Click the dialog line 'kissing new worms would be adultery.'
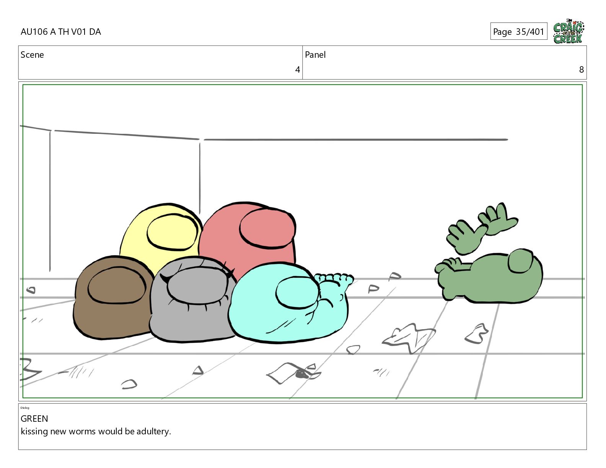The height and width of the screenshot is (468, 606). tap(96, 431)
